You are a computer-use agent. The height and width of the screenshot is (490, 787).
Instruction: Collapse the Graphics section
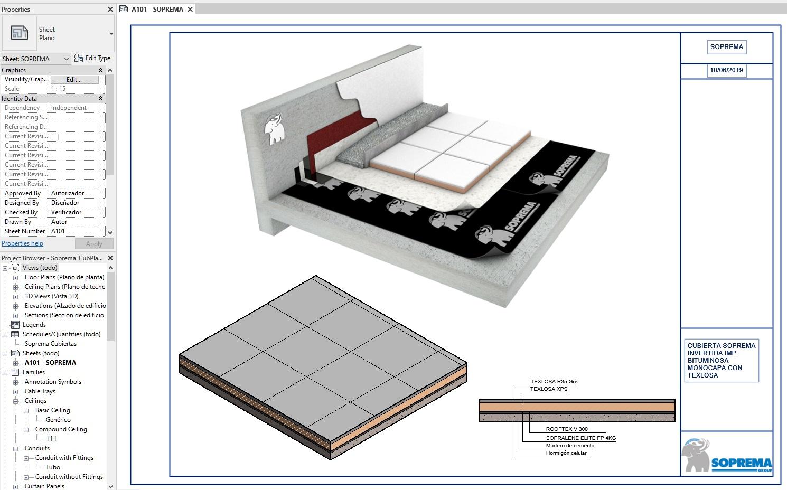tap(100, 70)
